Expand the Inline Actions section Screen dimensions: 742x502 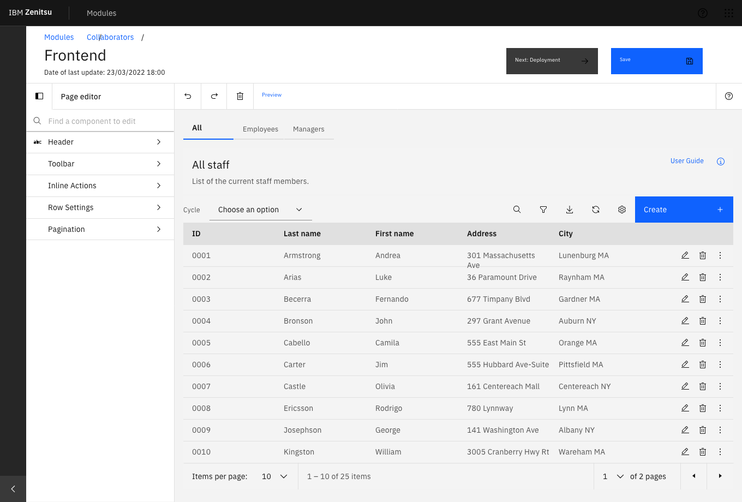pyautogui.click(x=100, y=186)
